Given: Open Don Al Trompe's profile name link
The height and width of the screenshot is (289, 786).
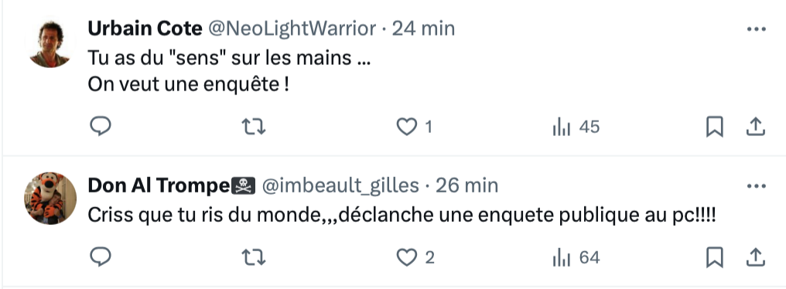Looking at the screenshot, I should coord(172,185).
